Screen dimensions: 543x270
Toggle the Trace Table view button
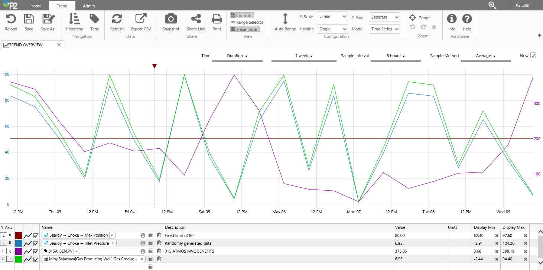click(x=244, y=29)
